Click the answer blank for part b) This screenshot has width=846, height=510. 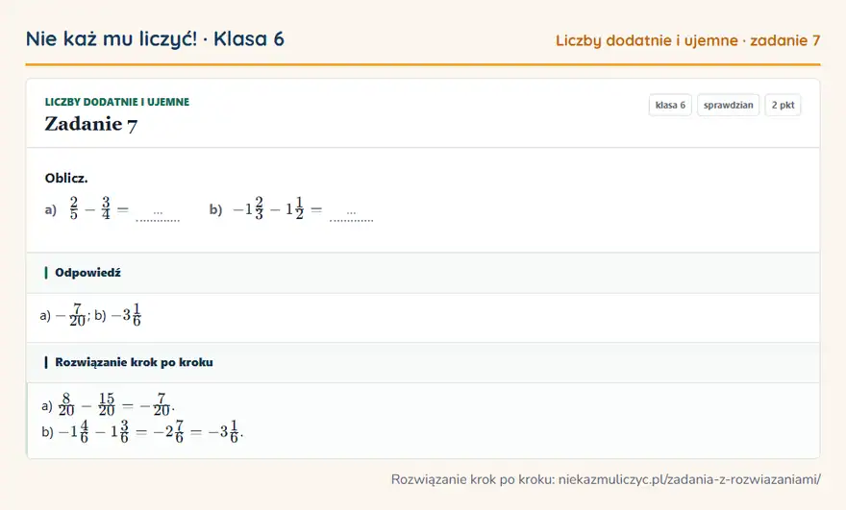point(351,215)
